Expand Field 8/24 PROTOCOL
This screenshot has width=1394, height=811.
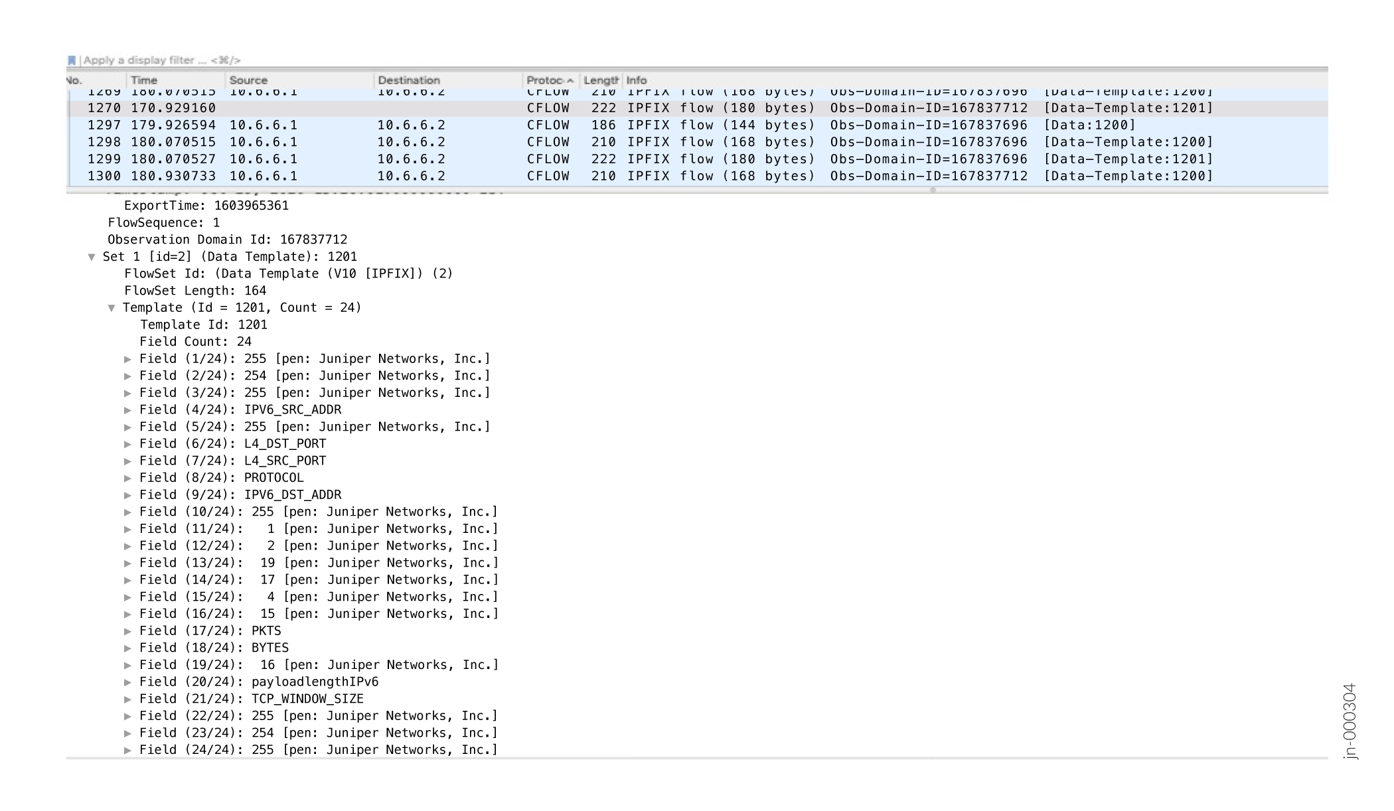point(128,479)
